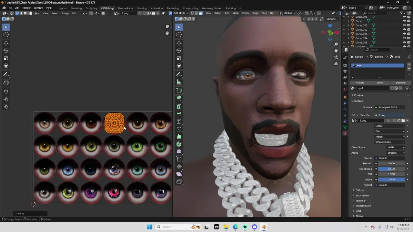This screenshot has height=232, width=413.
Task: Open the Object Data properties tab
Action: [345, 127]
